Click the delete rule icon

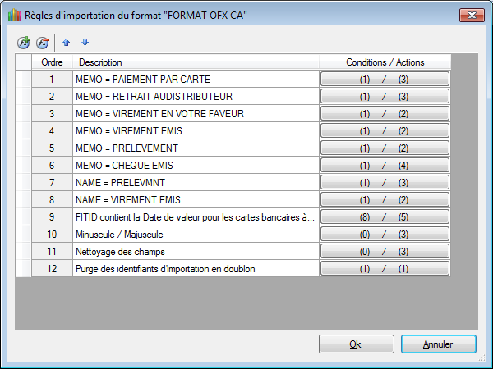click(x=42, y=42)
